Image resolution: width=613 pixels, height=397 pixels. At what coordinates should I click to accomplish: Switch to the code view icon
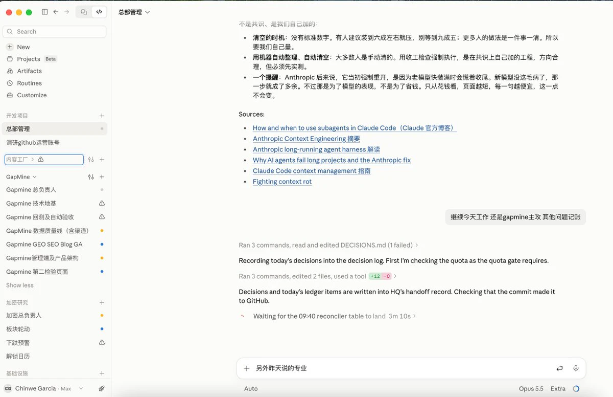point(99,12)
